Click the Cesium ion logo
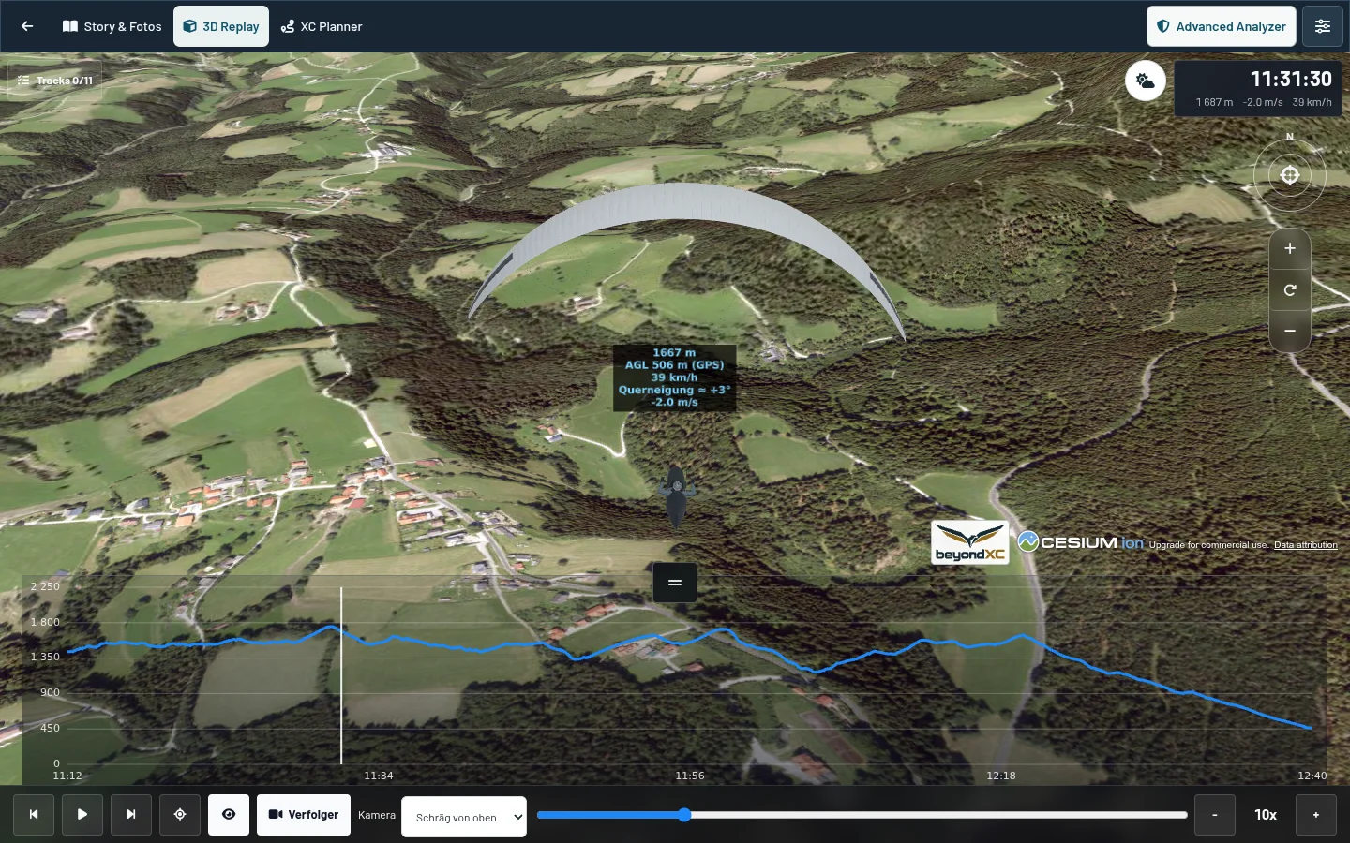This screenshot has height=843, width=1350. click(1080, 542)
